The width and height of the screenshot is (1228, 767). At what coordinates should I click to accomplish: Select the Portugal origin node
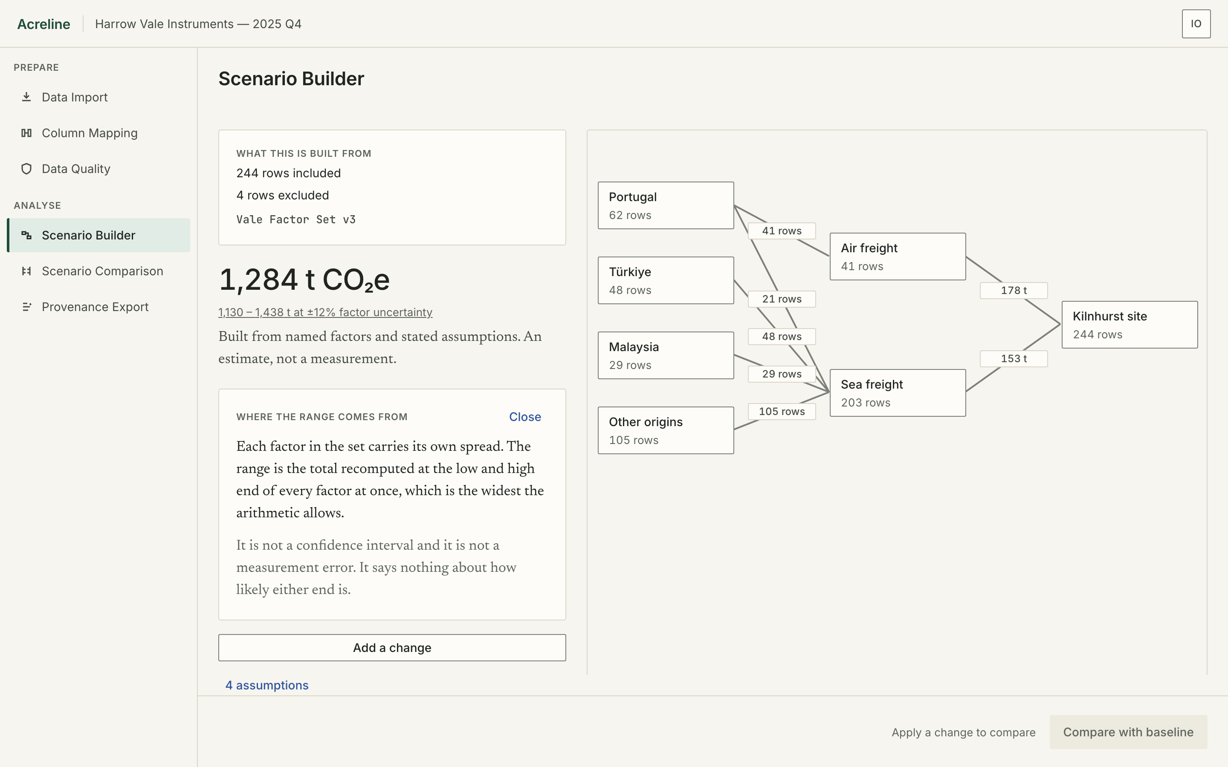tap(666, 205)
